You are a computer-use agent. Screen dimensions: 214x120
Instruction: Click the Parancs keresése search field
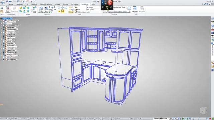pos(161,119)
